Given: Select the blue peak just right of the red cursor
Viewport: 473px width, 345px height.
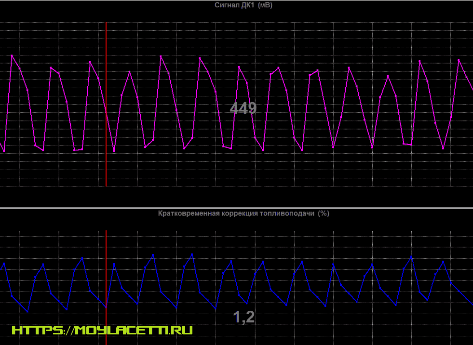Looking at the screenshot, I should (x=114, y=264).
